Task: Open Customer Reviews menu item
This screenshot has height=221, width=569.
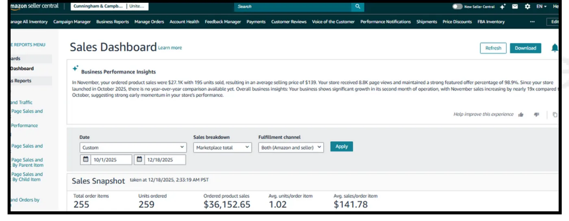Action: 289,22
